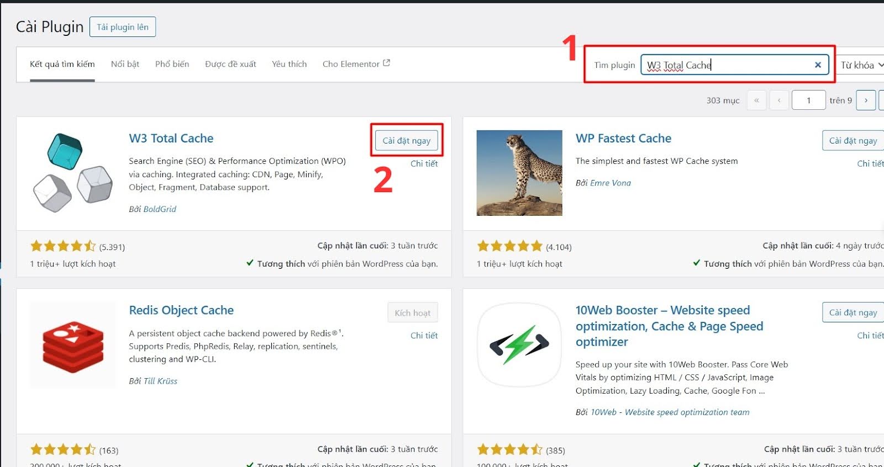The width and height of the screenshot is (884, 467).
Task: Click the external link icon beside Cho Elementor
Action: tap(387, 63)
